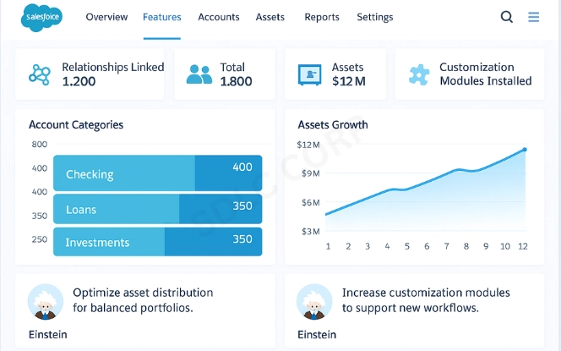This screenshot has width=561, height=351.
Task: Click the Salesforce cloud logo
Action: [38, 18]
